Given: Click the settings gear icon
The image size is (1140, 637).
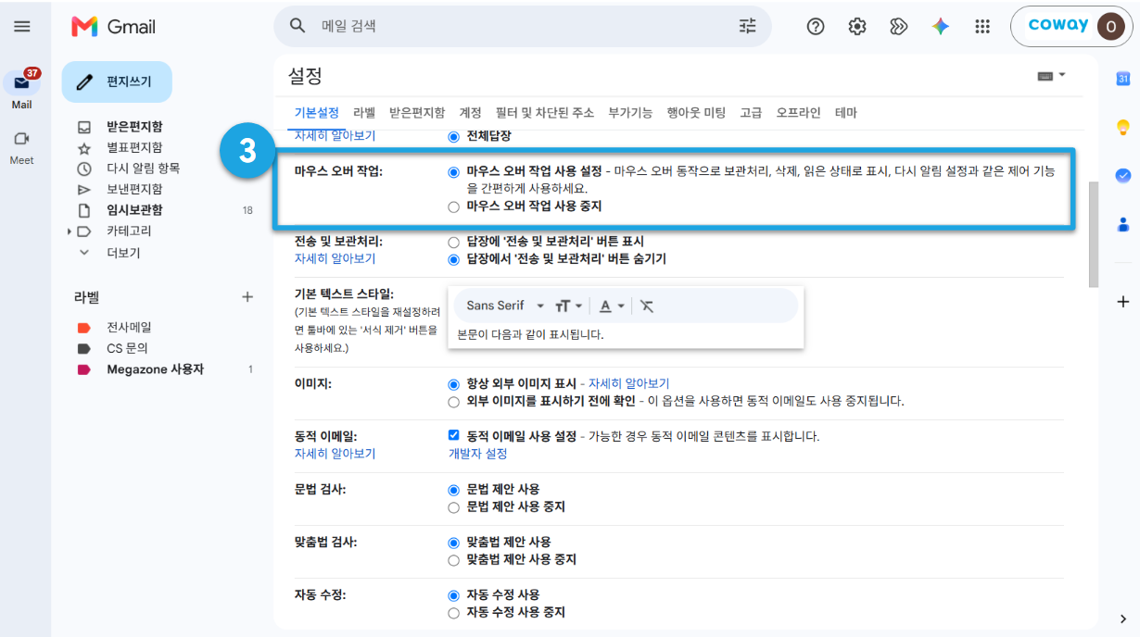Looking at the screenshot, I should tap(857, 26).
